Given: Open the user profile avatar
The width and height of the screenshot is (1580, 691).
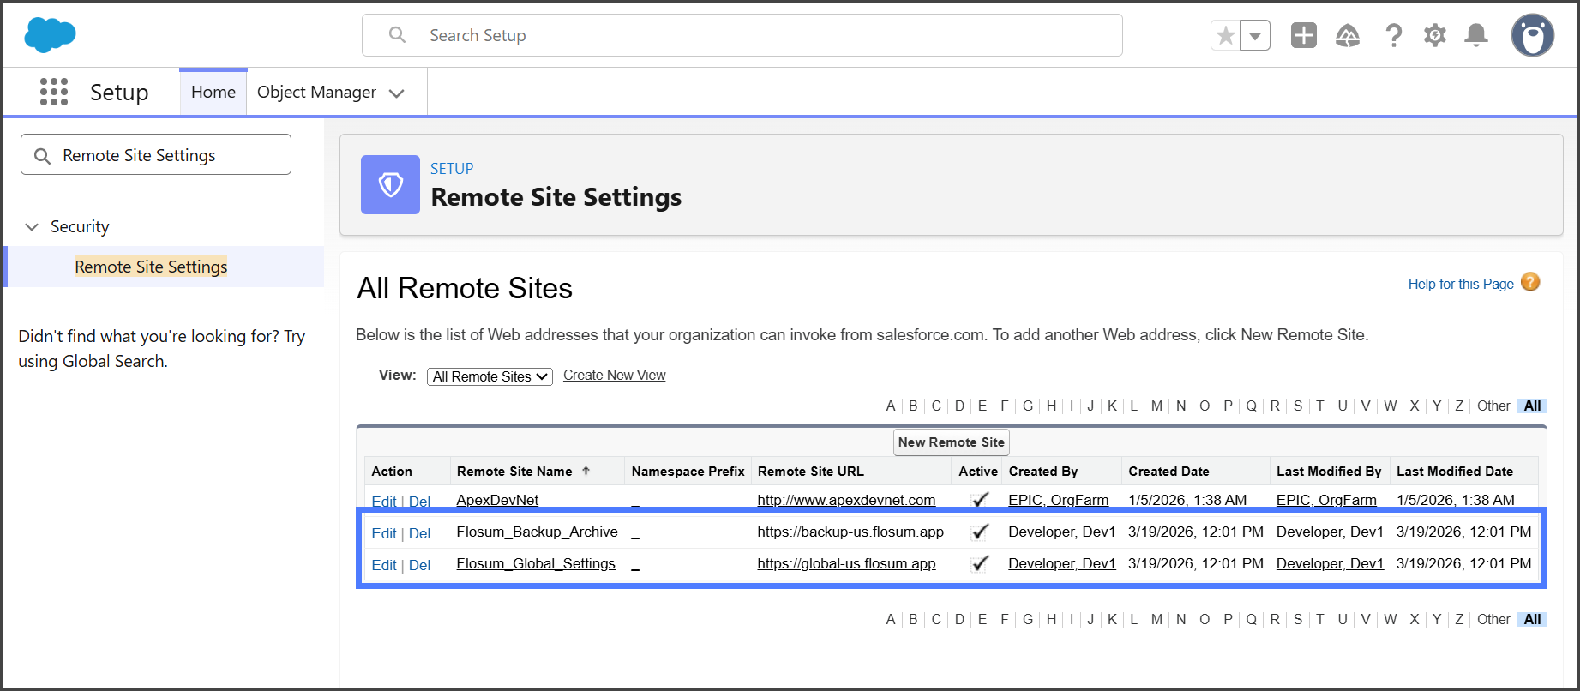Looking at the screenshot, I should point(1532,35).
